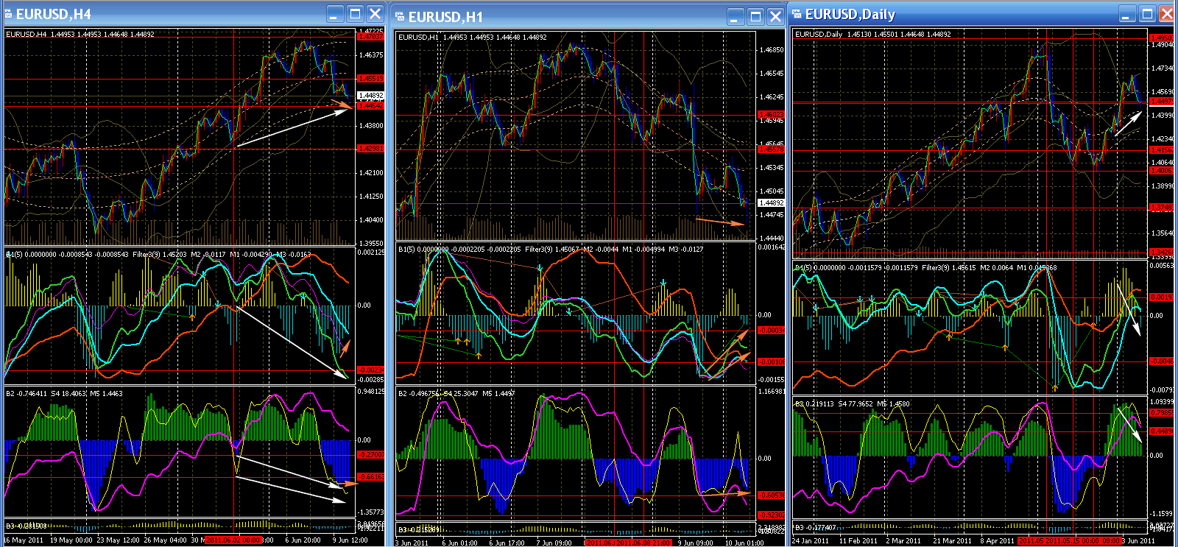Viewport: 1178px width, 547px height.
Task: Select H4 B2 -0.746411 indicator label
Action: [64, 394]
